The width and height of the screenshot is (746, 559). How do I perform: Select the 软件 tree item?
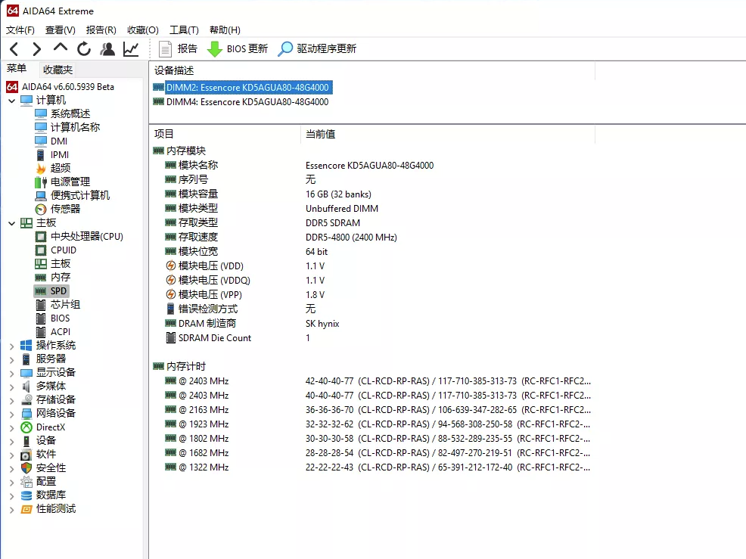pyautogui.click(x=45, y=455)
